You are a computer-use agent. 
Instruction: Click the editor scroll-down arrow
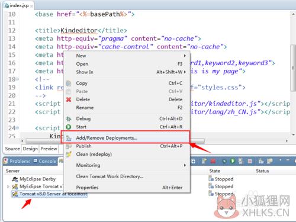coord(293,135)
